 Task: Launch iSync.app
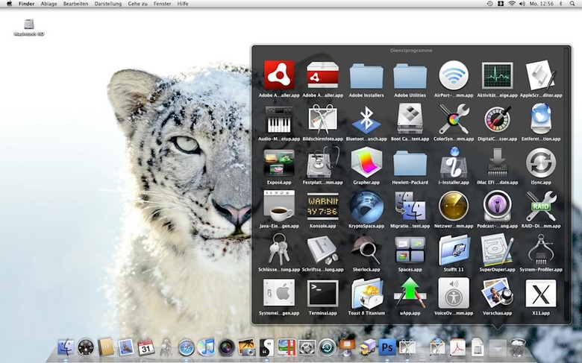coord(541,162)
